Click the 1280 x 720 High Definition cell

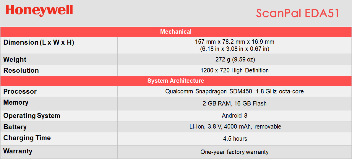click(x=235, y=70)
